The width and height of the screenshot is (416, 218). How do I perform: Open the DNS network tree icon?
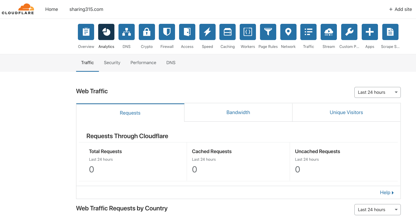(x=127, y=32)
